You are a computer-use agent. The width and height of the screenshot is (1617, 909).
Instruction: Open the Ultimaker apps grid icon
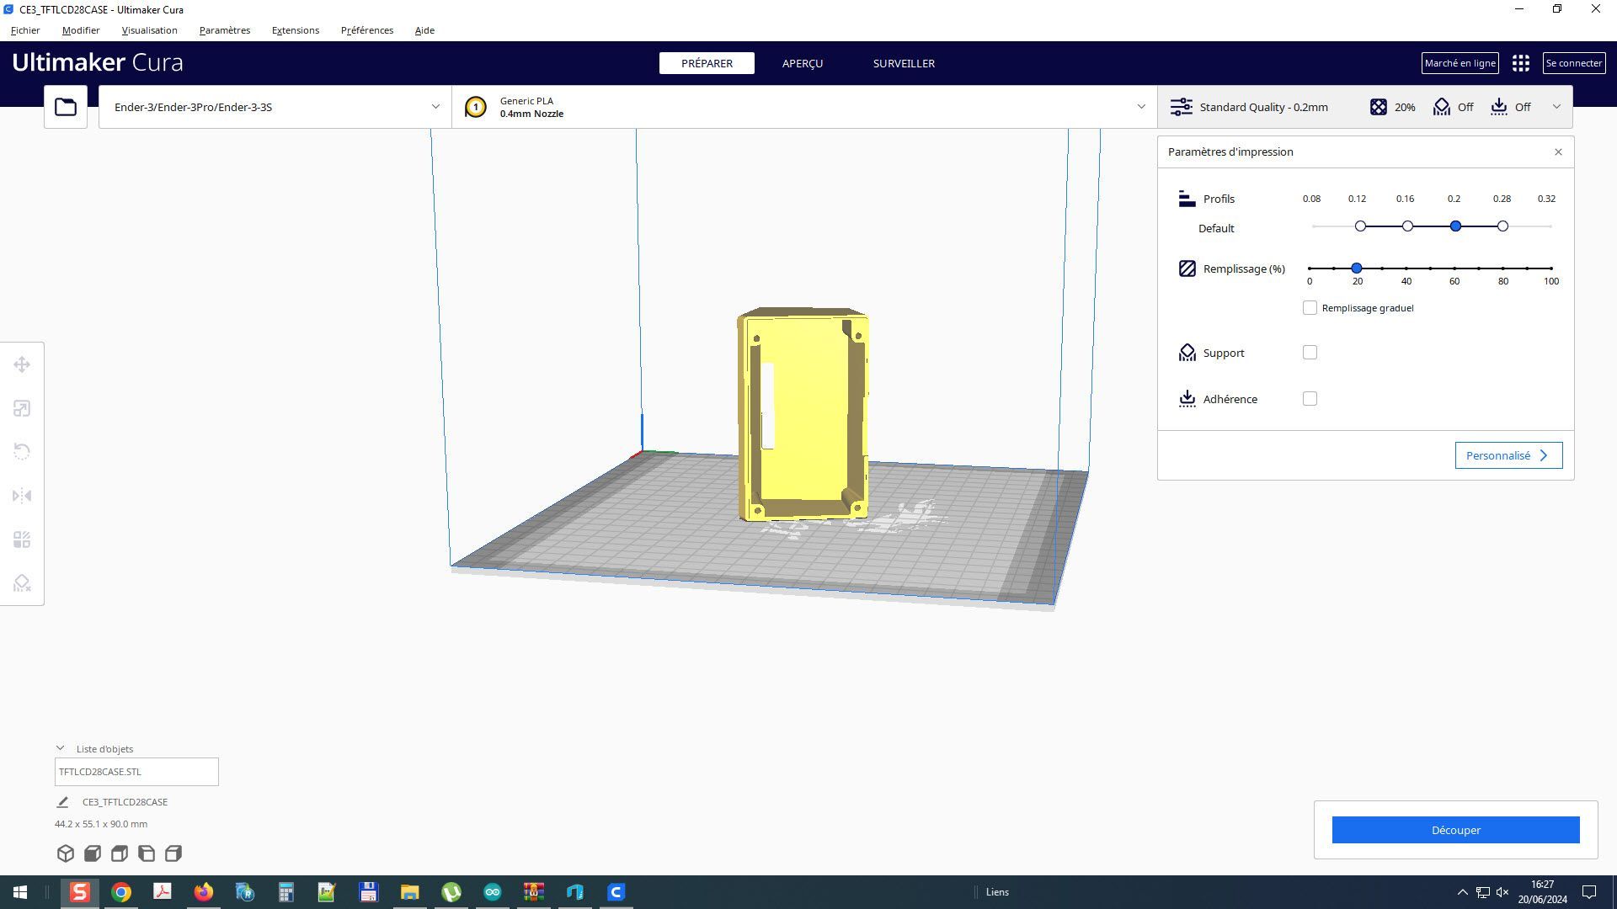click(1520, 63)
